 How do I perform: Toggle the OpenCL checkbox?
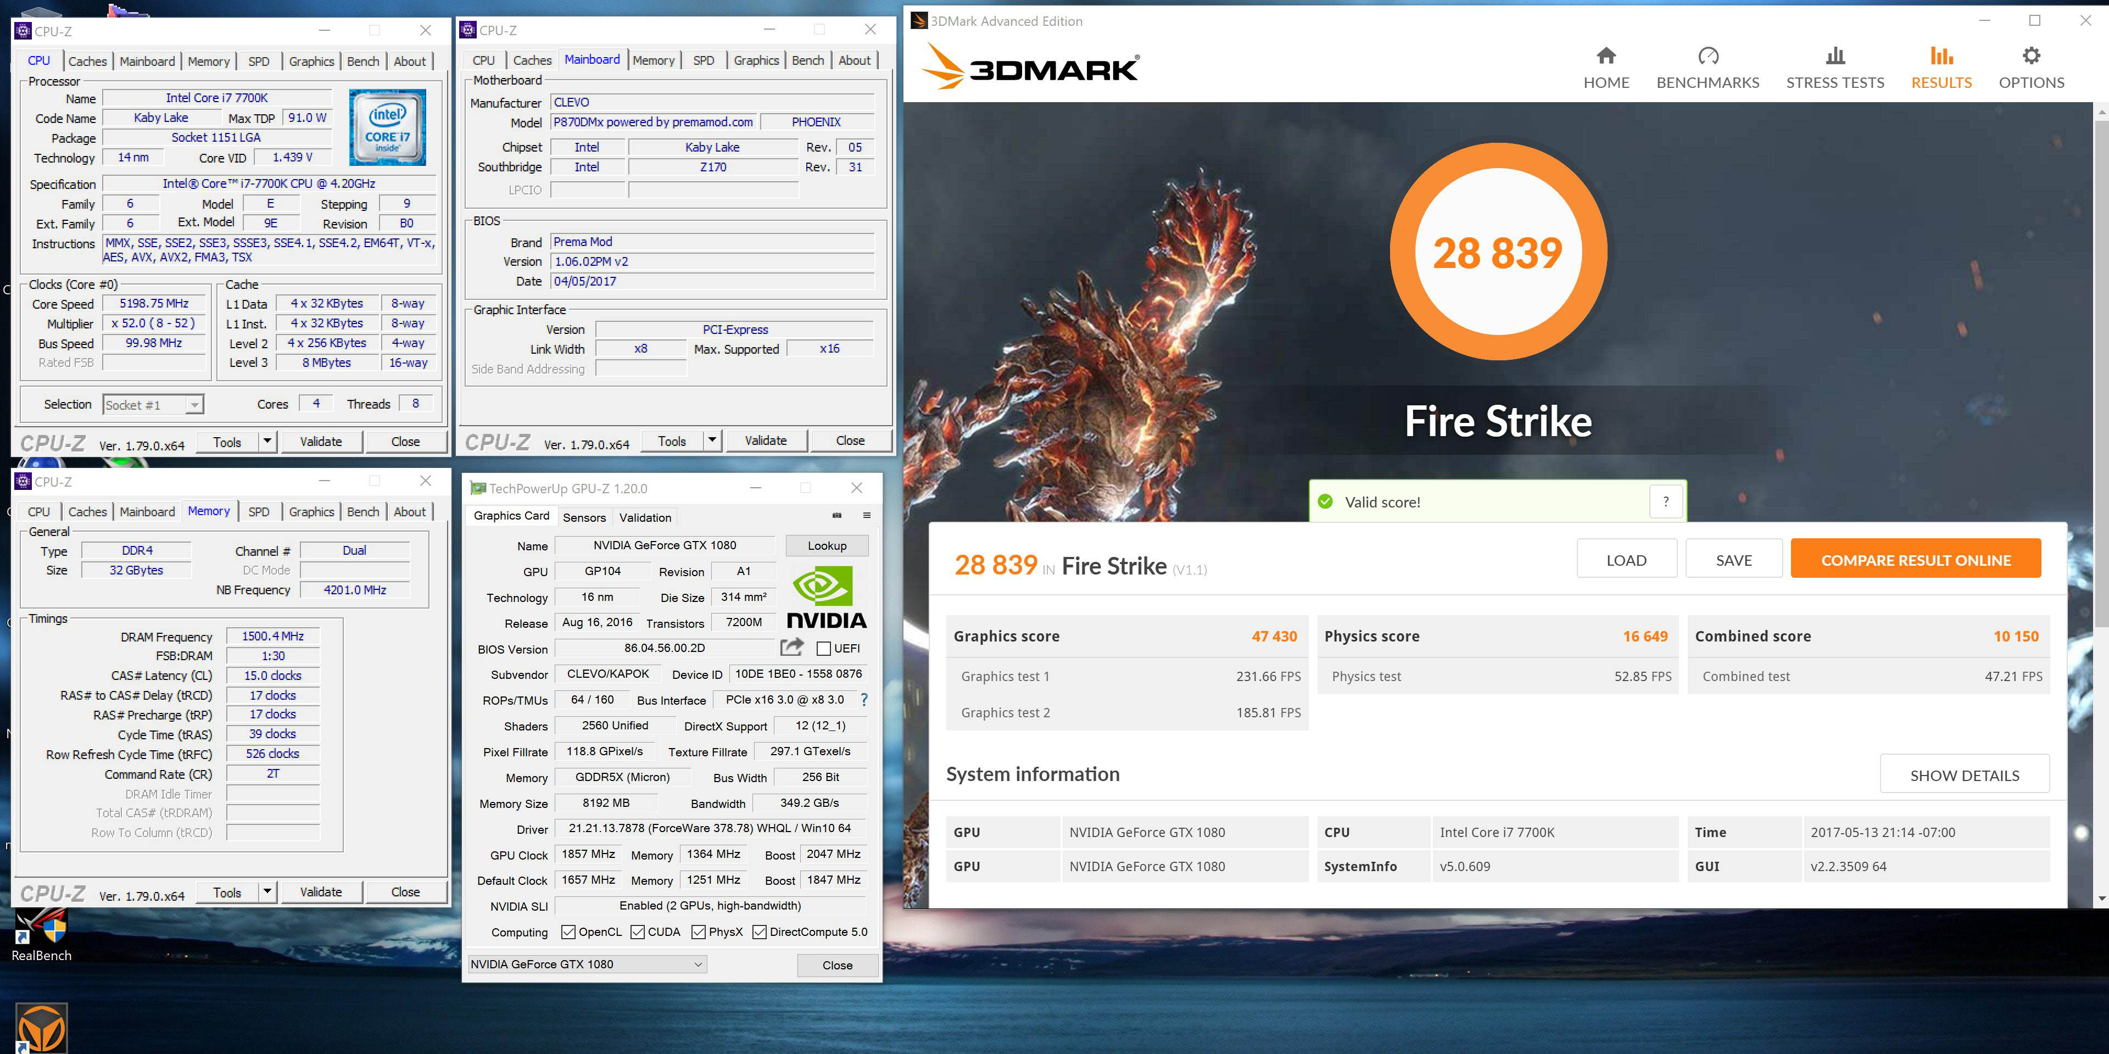(x=568, y=932)
